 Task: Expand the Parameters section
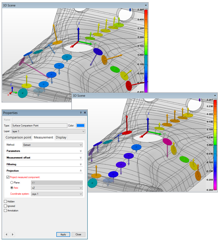coord(81,151)
